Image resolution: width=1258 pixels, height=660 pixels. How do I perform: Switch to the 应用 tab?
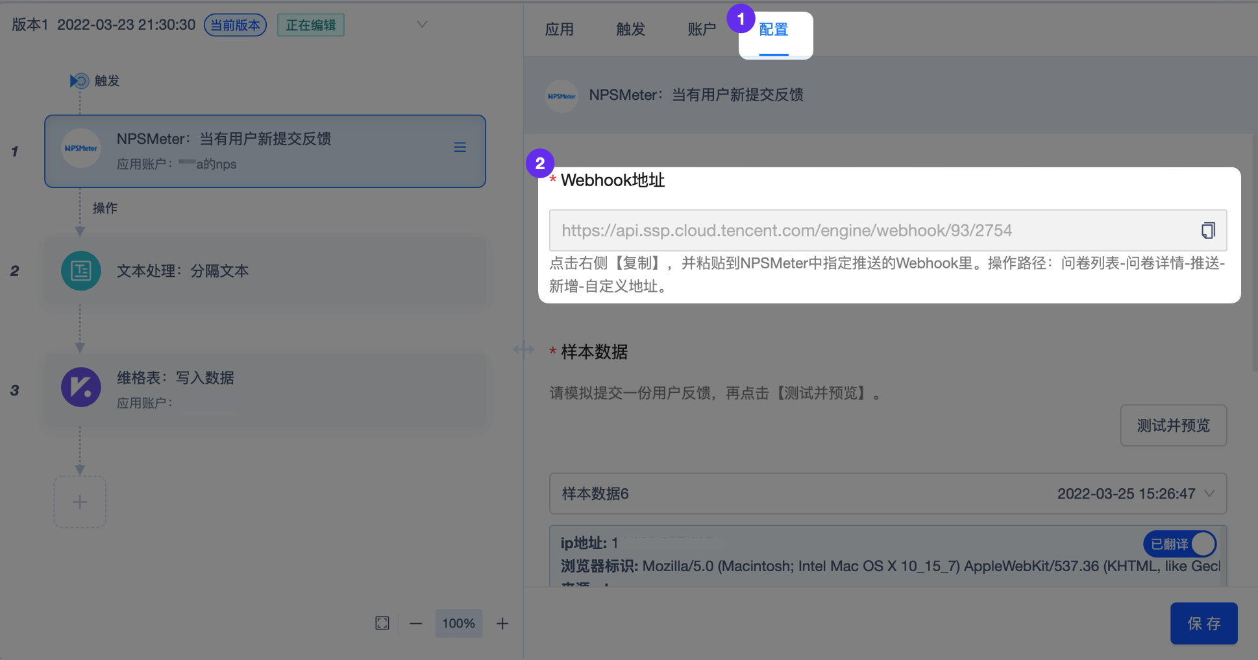coord(560,29)
